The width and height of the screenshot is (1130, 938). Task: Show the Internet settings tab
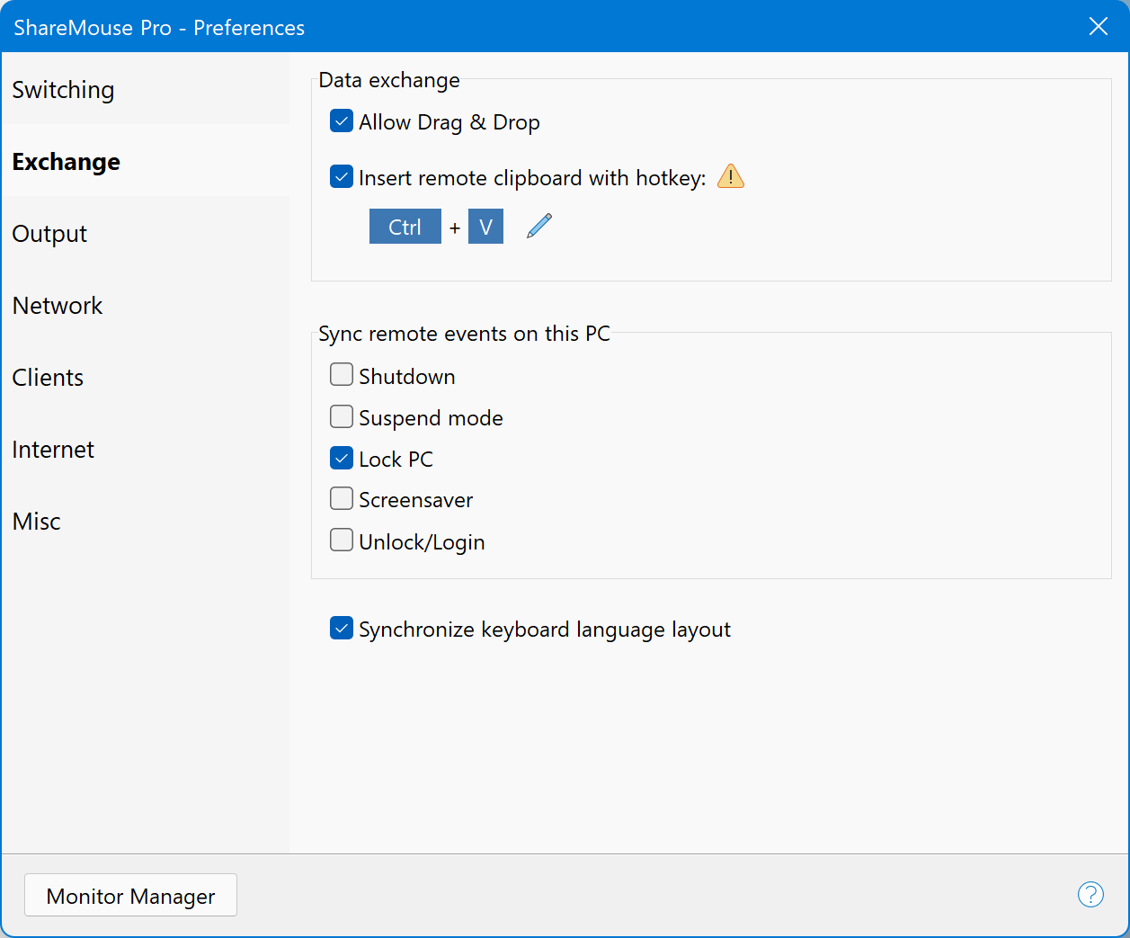click(146, 449)
